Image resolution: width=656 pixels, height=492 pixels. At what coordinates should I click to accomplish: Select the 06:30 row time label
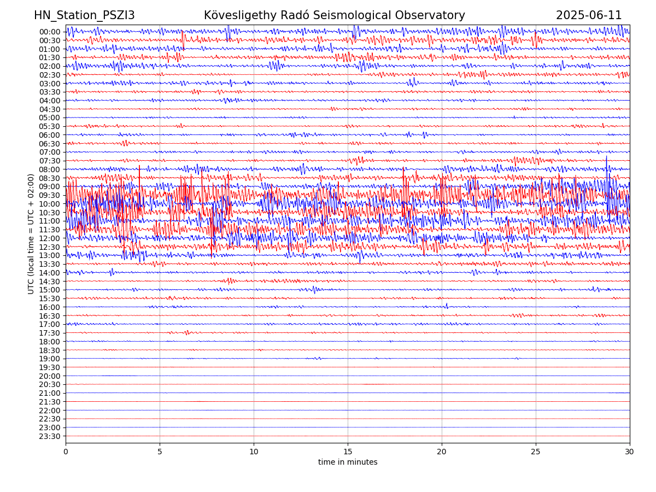click(x=50, y=144)
